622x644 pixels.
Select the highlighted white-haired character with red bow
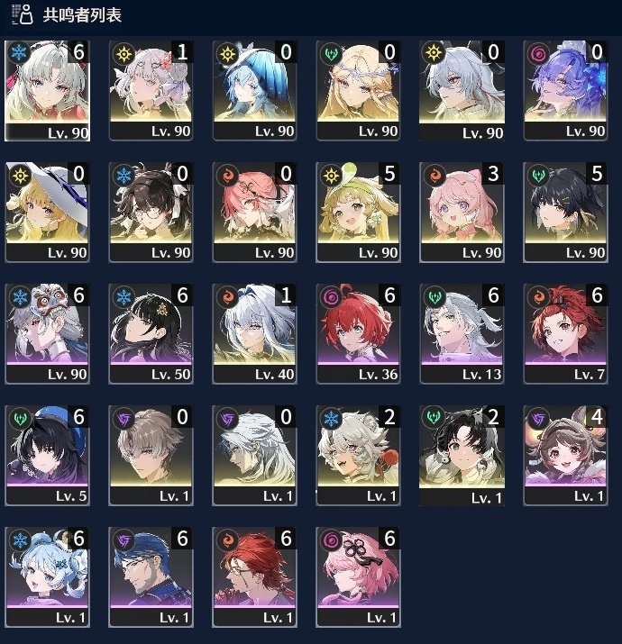click(47, 91)
